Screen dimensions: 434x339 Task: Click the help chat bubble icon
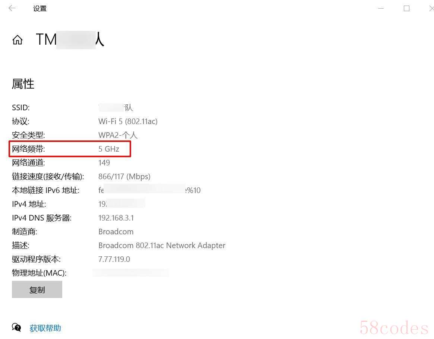(x=16, y=327)
